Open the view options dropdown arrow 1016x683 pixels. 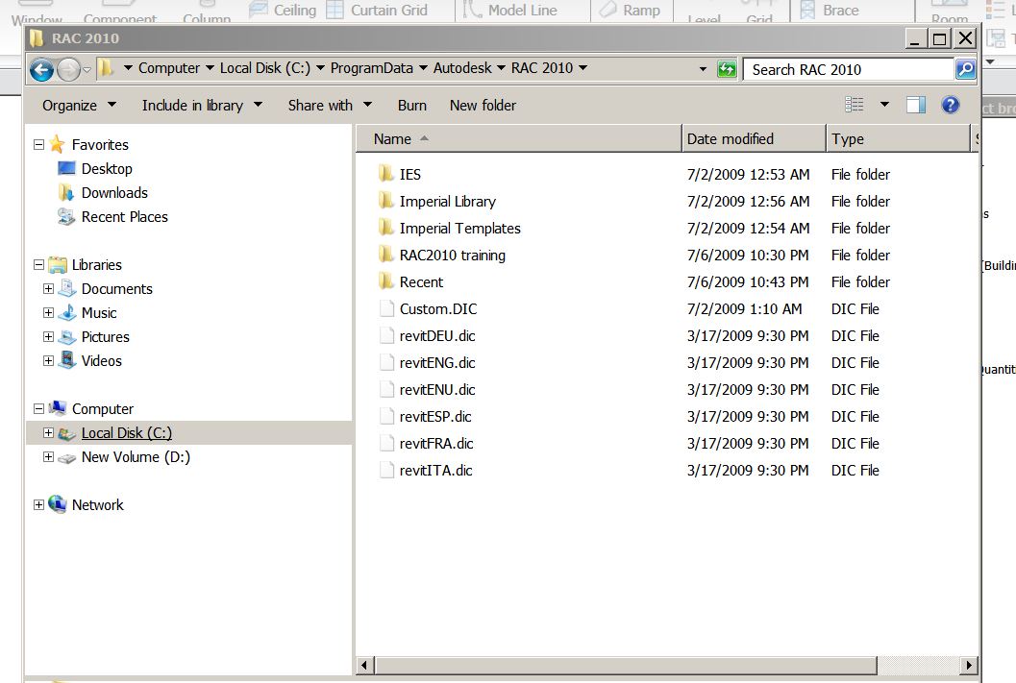(x=883, y=105)
